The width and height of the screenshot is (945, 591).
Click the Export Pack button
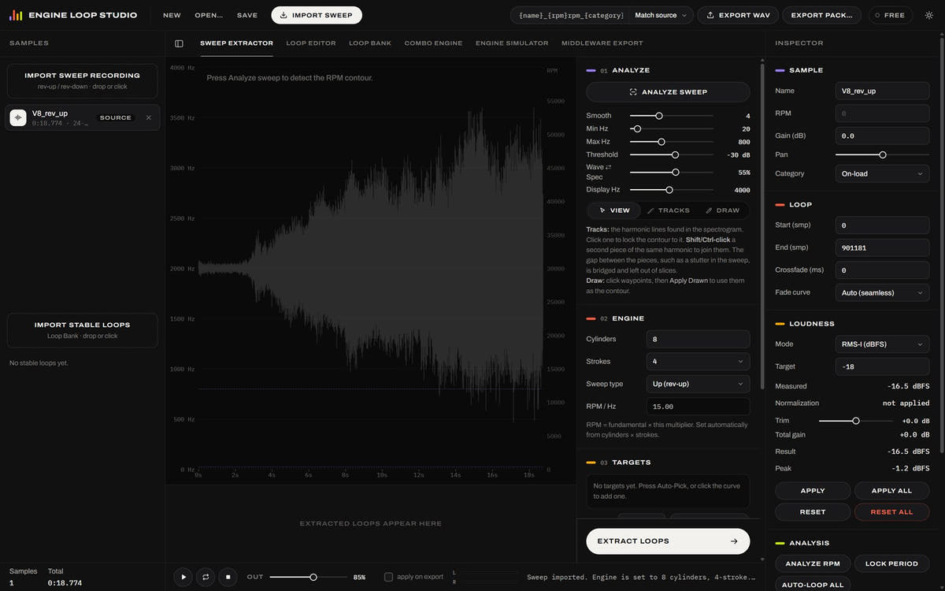[823, 15]
